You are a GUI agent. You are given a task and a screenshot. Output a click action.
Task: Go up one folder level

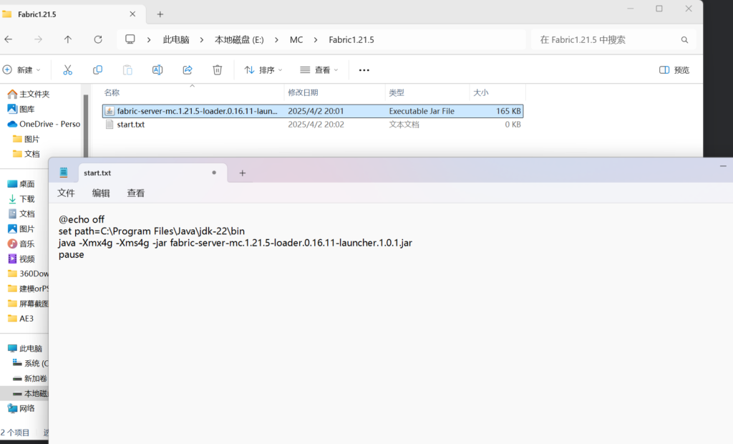click(x=68, y=40)
